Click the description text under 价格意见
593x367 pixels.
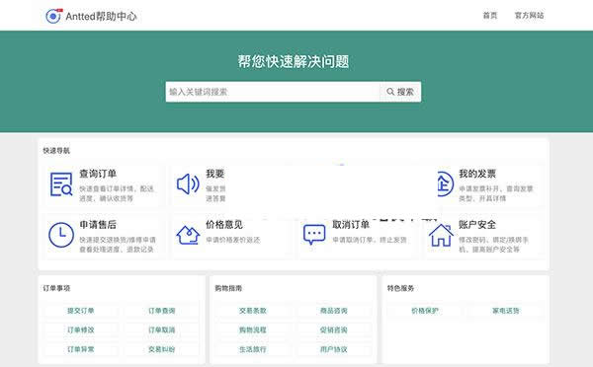[x=233, y=240]
